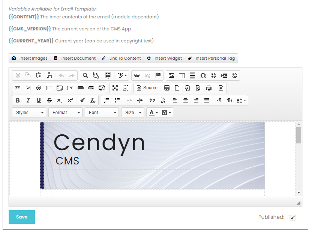Insert a textarea icon
Image resolution: width=312 pixels, height=232 pixels.
pos(60,88)
